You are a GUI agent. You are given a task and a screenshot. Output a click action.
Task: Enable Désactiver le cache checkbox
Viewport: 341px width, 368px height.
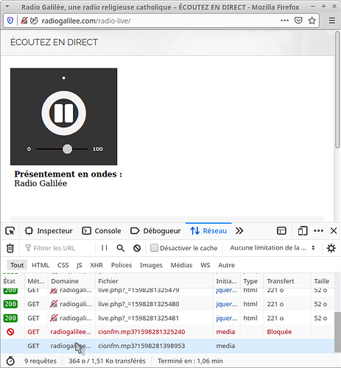[154, 248]
